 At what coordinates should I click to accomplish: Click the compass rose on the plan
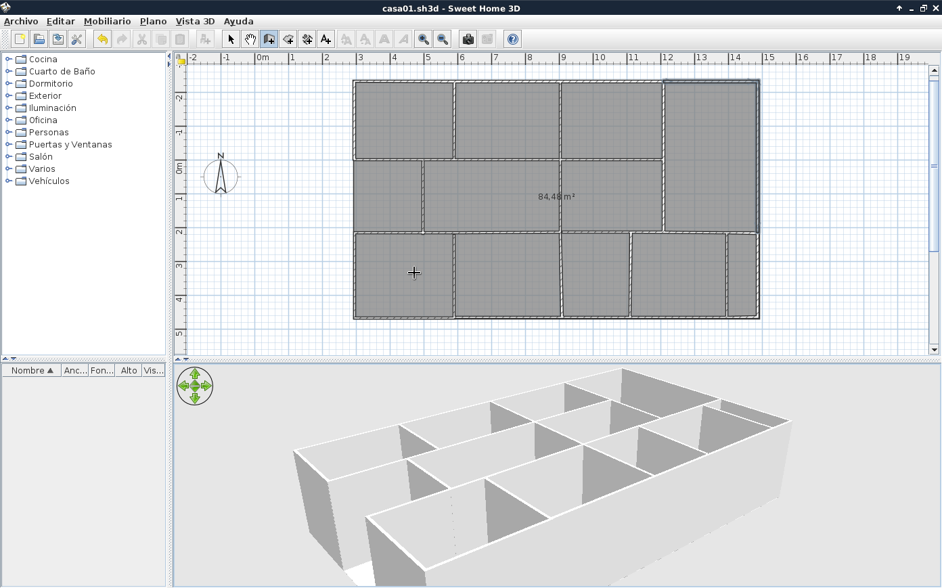tap(221, 175)
